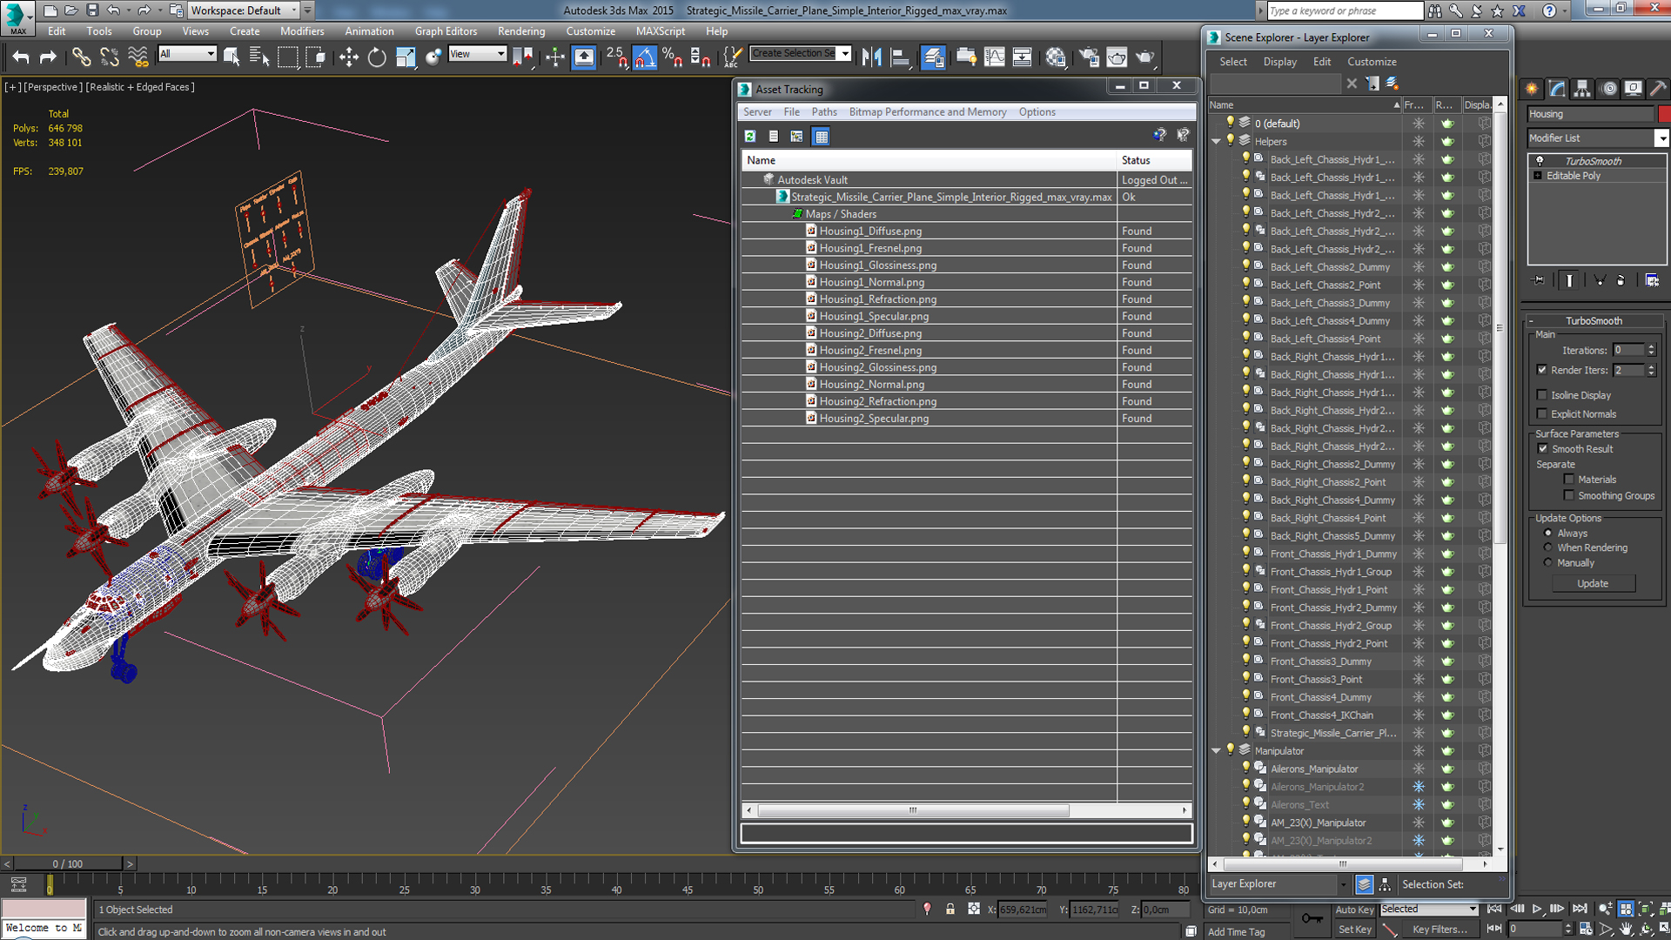Toggle the Render Iters checkbox
This screenshot has width=1671, height=940.
pyautogui.click(x=1542, y=370)
